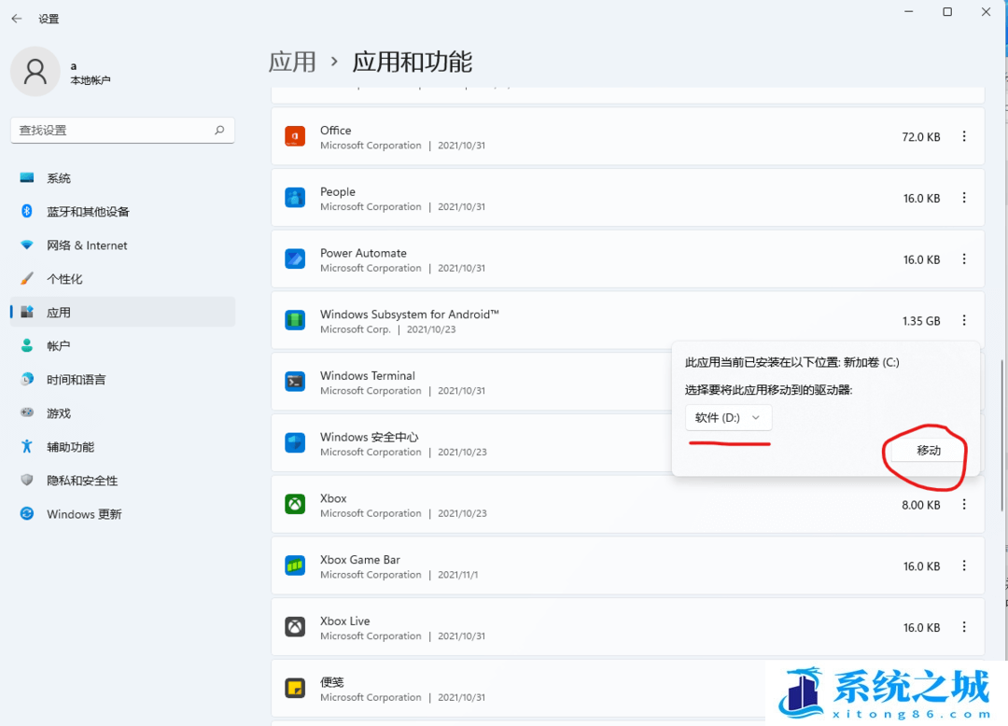Open more options for Xbox Live
This screenshot has height=726, width=1008.
point(963,627)
